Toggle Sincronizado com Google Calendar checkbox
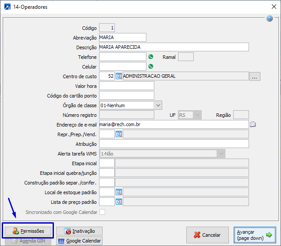This screenshot has height=246, width=281. pyautogui.click(x=103, y=212)
